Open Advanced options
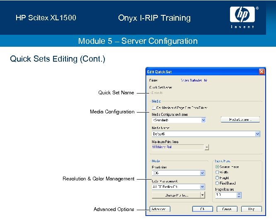276x223 pixels. (x=160, y=209)
